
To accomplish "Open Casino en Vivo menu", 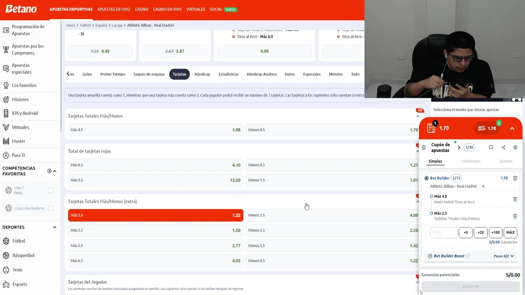I will pyautogui.click(x=167, y=9).
